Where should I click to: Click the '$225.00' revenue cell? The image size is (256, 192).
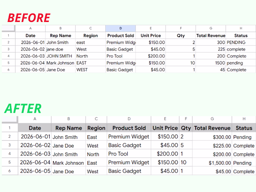[212, 145]
